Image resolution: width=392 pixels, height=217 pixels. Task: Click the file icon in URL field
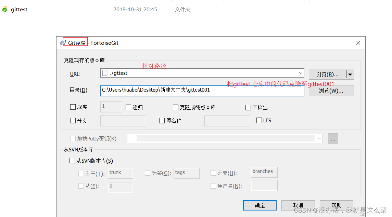(105, 73)
